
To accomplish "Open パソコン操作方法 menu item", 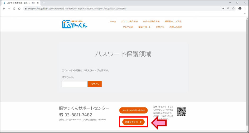I will click(130, 22).
